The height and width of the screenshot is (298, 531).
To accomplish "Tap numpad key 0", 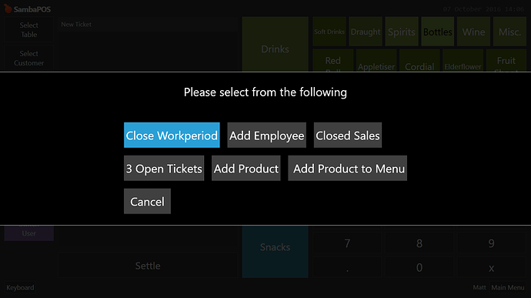I will tap(419, 267).
